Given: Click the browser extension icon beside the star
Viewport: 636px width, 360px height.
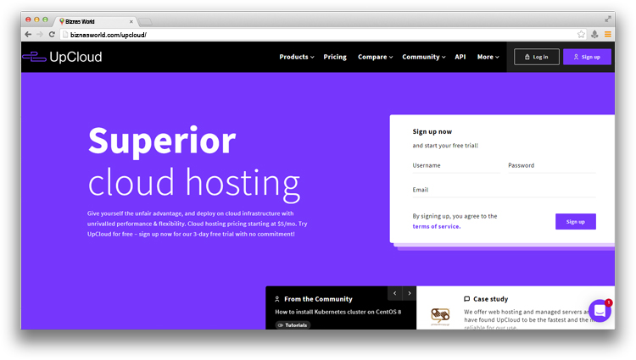Looking at the screenshot, I should [x=594, y=35].
